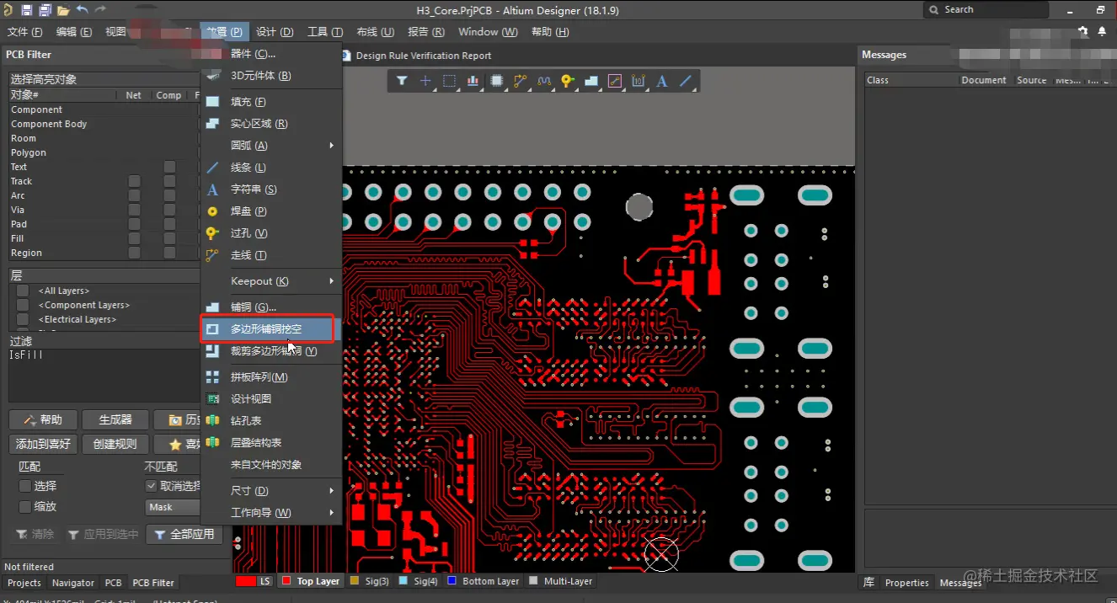Click the 生成器 builder button
1117x603 pixels.
point(115,420)
